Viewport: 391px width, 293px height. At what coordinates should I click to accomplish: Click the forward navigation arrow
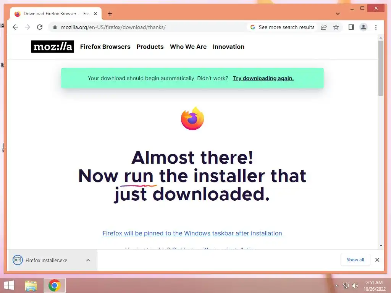(x=27, y=27)
